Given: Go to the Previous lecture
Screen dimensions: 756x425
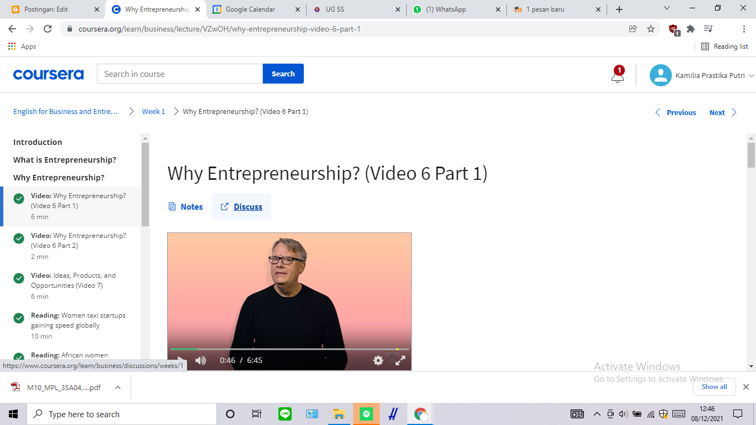Looking at the screenshot, I should pos(675,112).
